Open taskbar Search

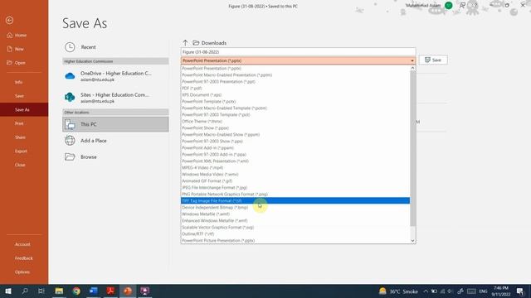click(x=25, y=291)
